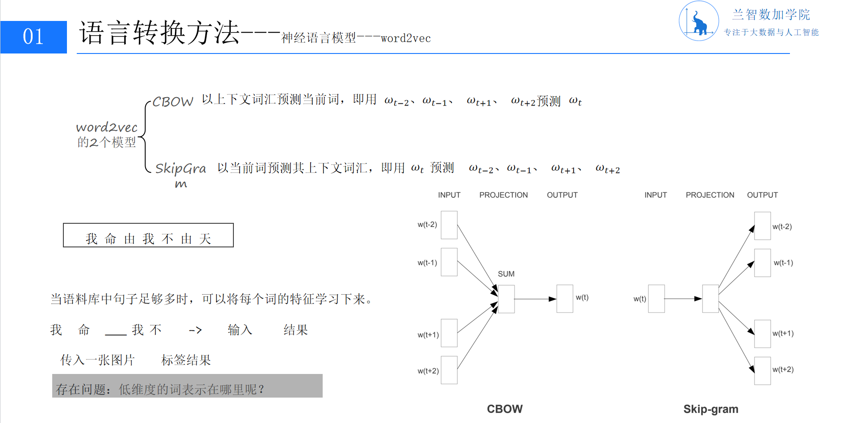Click the w(t-1) input box in CBOW diagram
860x423 pixels.
click(449, 262)
